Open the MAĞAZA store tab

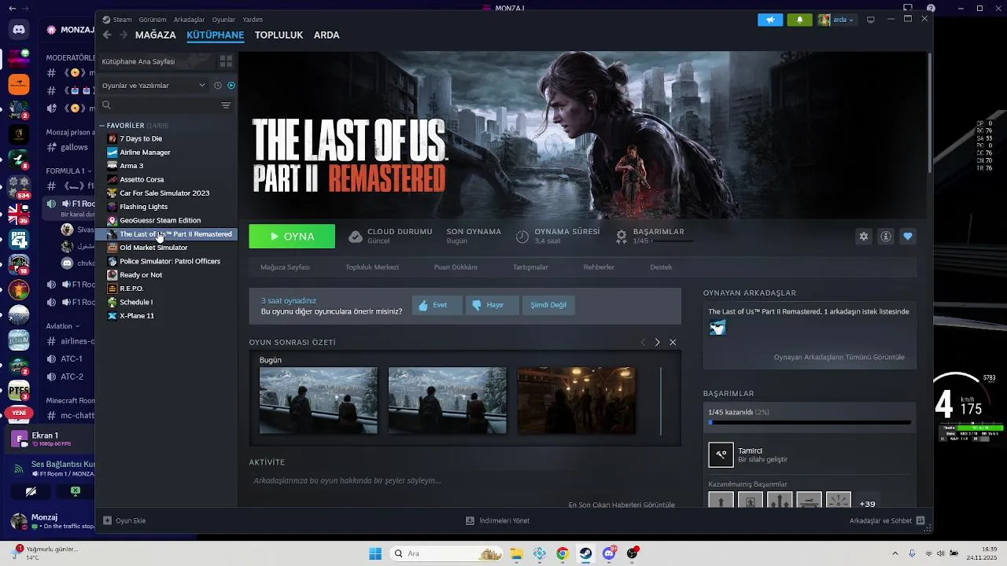tap(156, 35)
